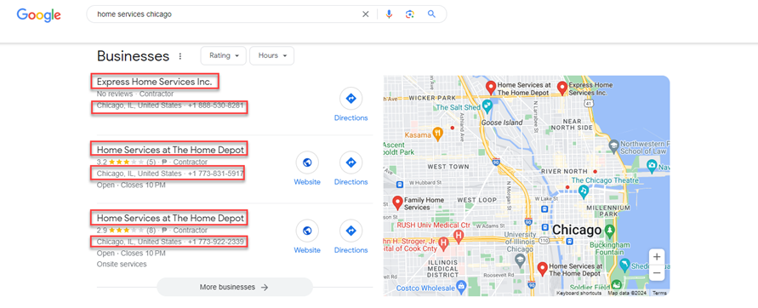This screenshot has width=758, height=308.
Task: Get Directions for Home Depot 773-922-2339 listing
Action: [351, 237]
